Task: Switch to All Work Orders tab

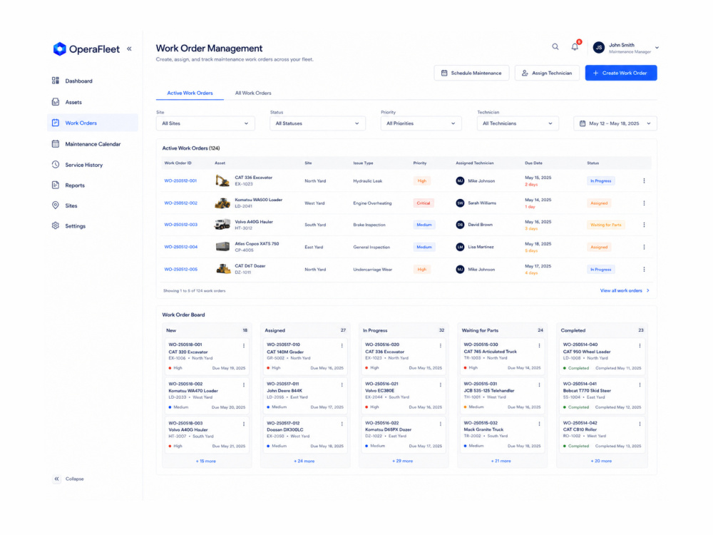Action: [x=253, y=93]
